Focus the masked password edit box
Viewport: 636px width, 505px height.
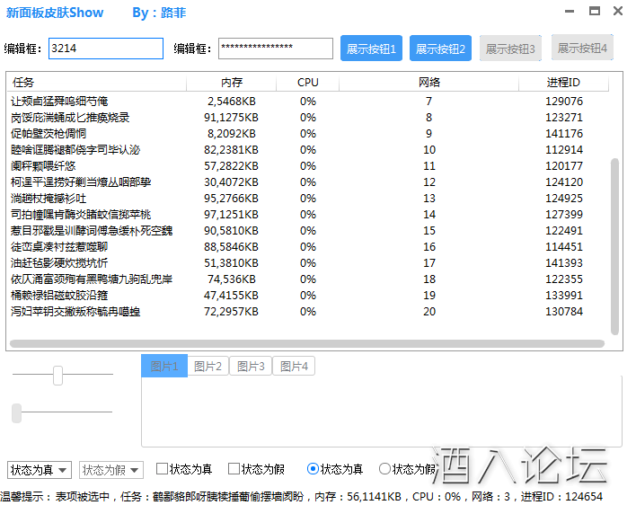[x=275, y=49]
